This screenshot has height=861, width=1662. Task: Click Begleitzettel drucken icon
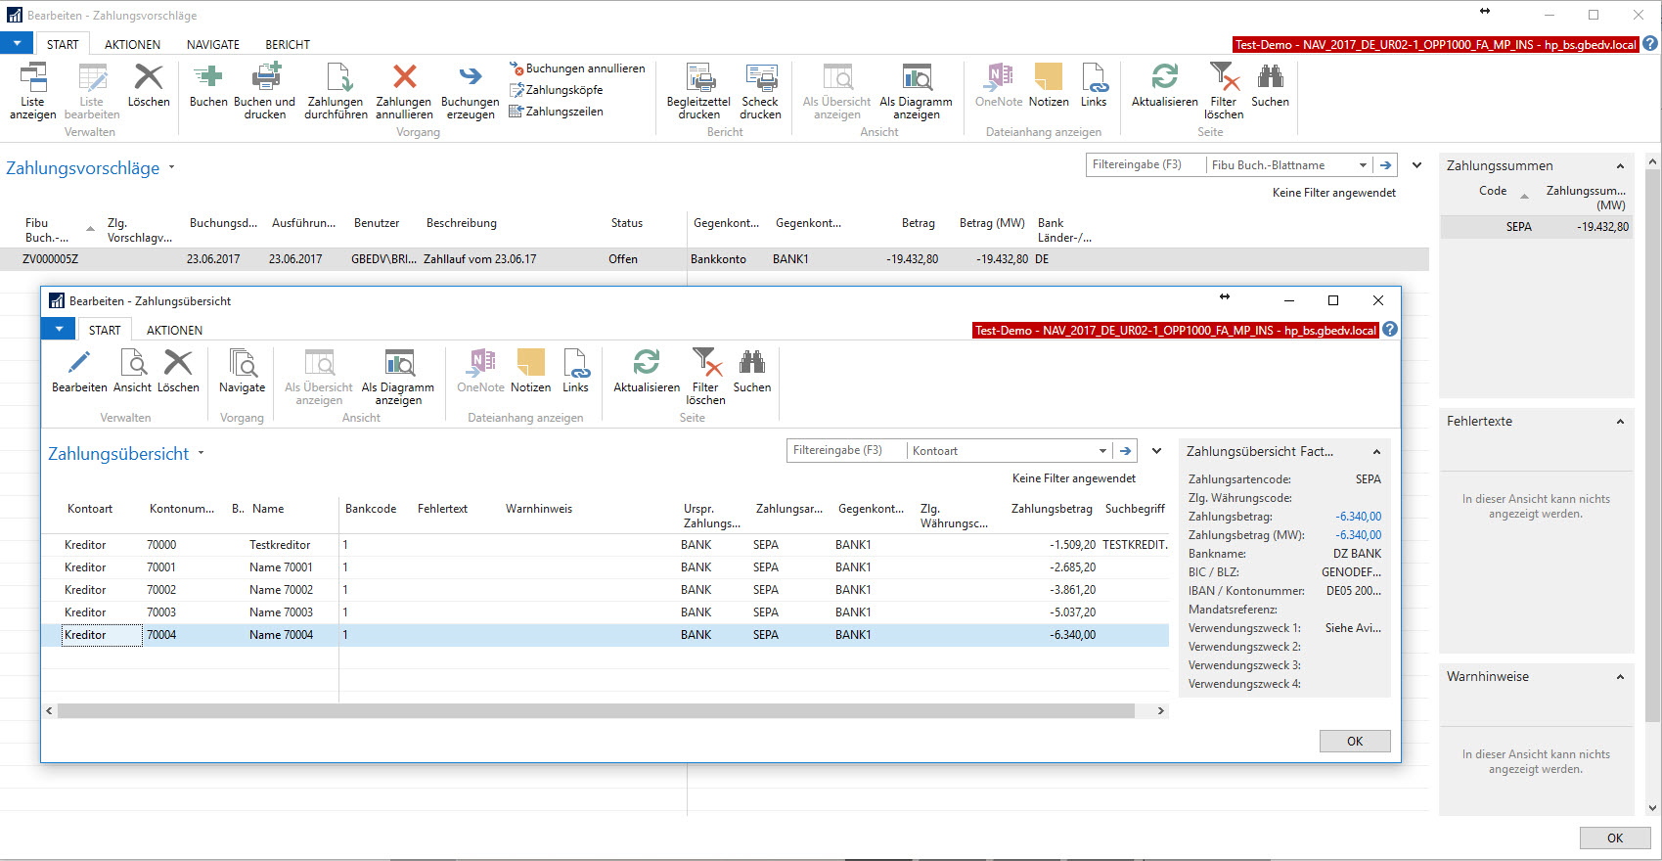point(699,76)
